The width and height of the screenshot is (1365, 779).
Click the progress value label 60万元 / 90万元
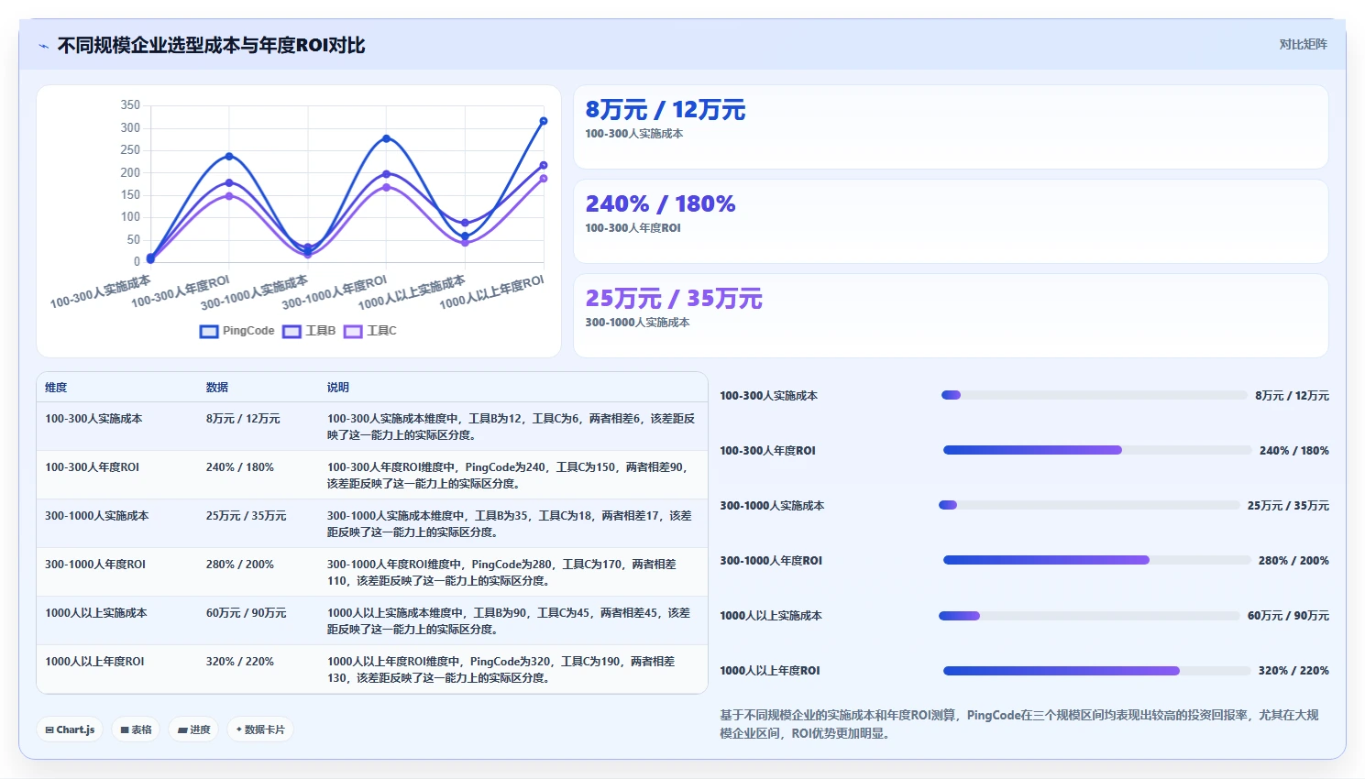click(1288, 615)
